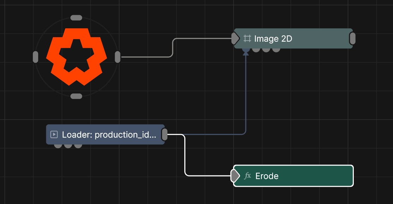Select the Loader: production_id node title
This screenshot has height=204, width=393.
pos(109,135)
